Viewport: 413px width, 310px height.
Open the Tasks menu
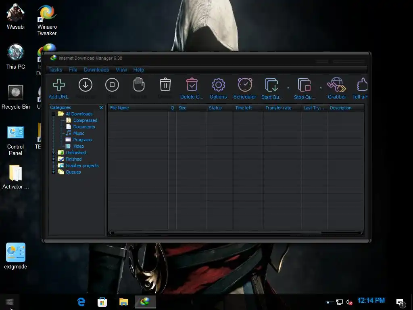55,70
